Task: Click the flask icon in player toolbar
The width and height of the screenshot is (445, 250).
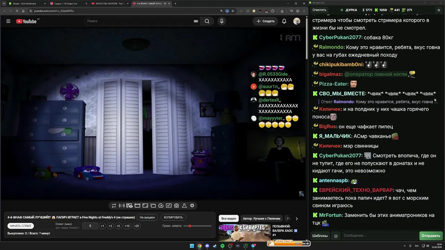Action: click(184, 206)
